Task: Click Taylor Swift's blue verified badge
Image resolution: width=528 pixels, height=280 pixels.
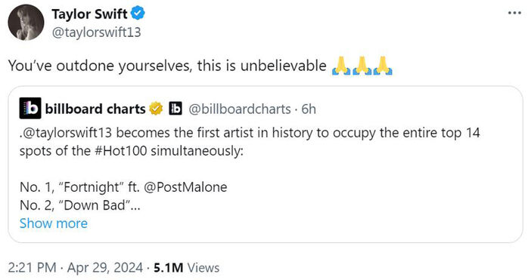Action: click(138, 14)
